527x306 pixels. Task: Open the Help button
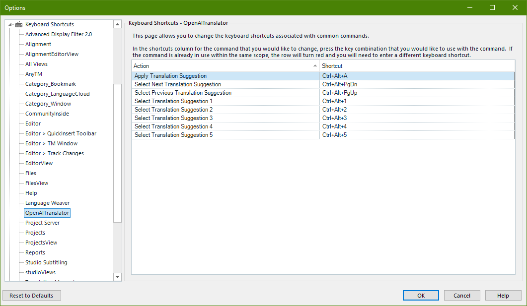coord(503,296)
